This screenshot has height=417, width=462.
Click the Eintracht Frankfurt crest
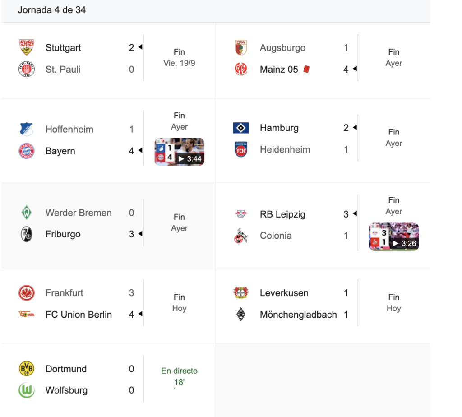(26, 293)
